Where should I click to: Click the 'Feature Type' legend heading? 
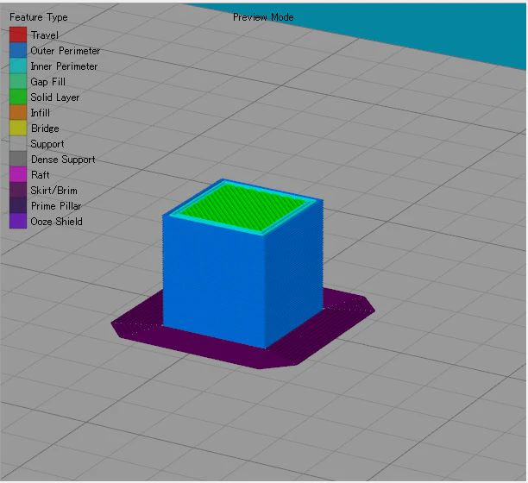[38, 17]
